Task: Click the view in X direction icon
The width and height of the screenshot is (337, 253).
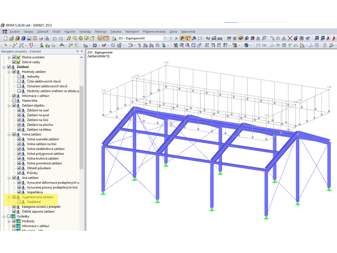Action: [x=207, y=45]
